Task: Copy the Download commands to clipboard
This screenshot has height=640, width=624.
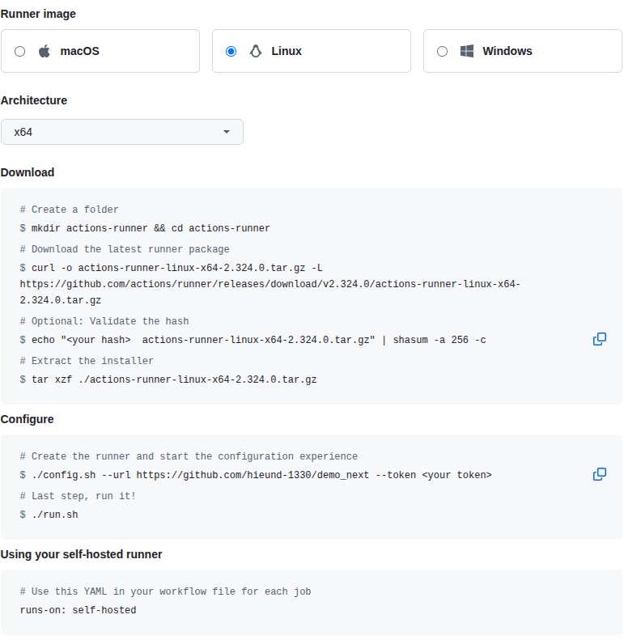Action: point(600,339)
